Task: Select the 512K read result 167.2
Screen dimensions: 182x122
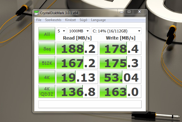Action: coord(77,63)
